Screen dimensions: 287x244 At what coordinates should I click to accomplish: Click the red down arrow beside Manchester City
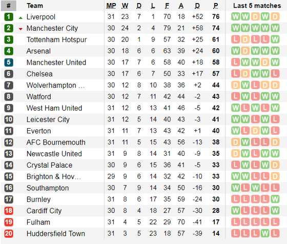click(20, 29)
